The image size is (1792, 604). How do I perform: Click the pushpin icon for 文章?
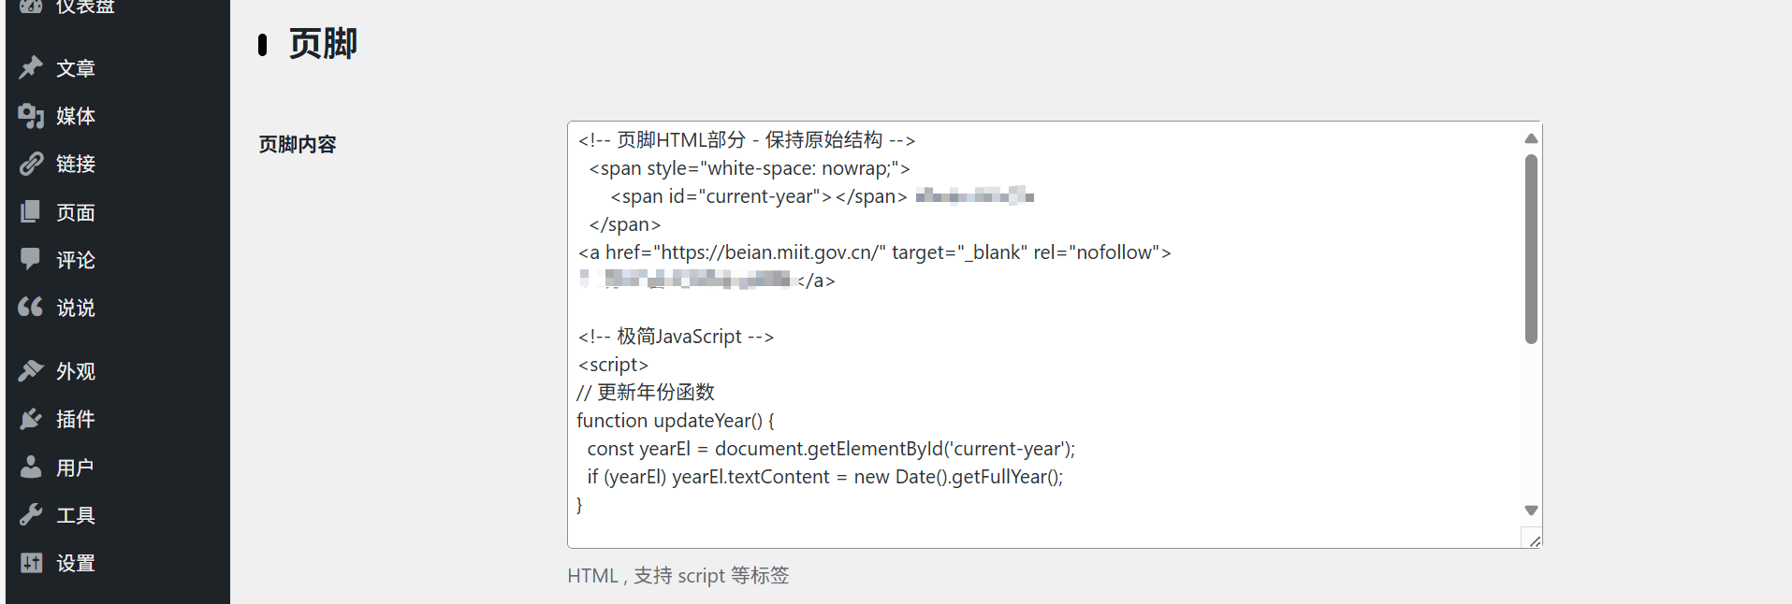coord(31,67)
